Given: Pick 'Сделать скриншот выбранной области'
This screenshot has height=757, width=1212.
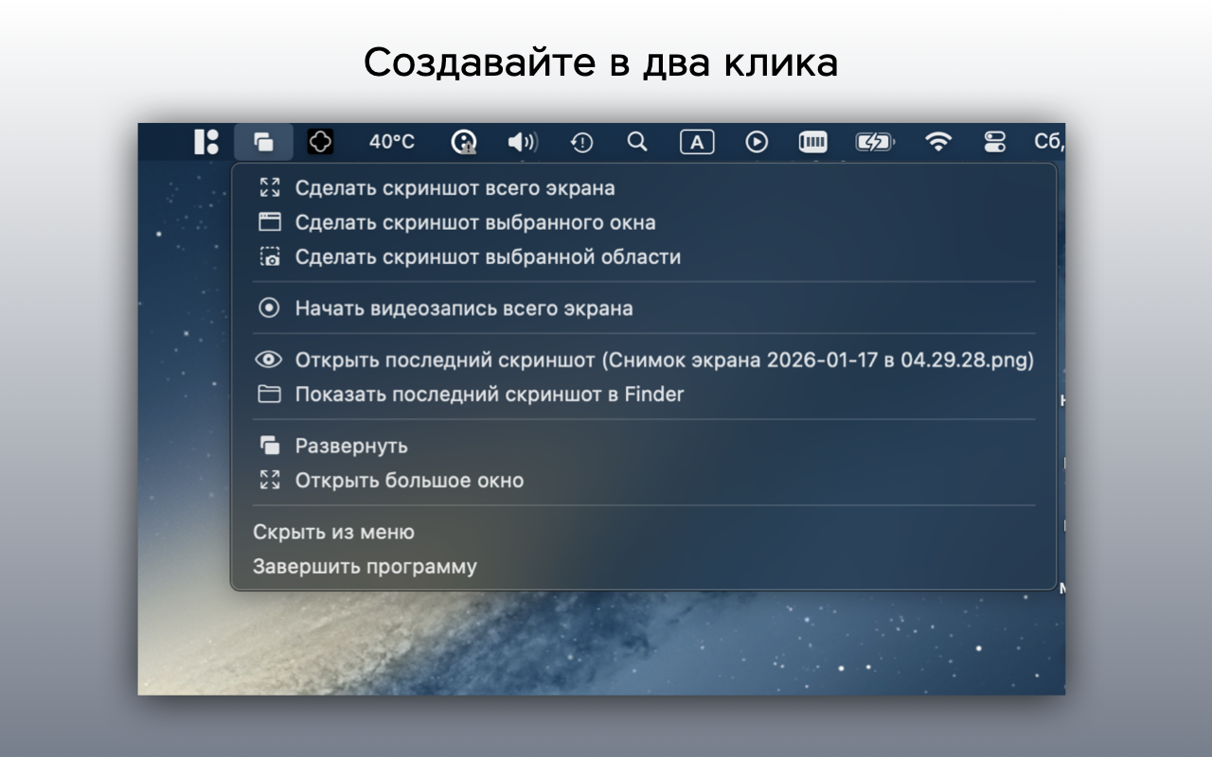Looking at the screenshot, I should point(487,257).
